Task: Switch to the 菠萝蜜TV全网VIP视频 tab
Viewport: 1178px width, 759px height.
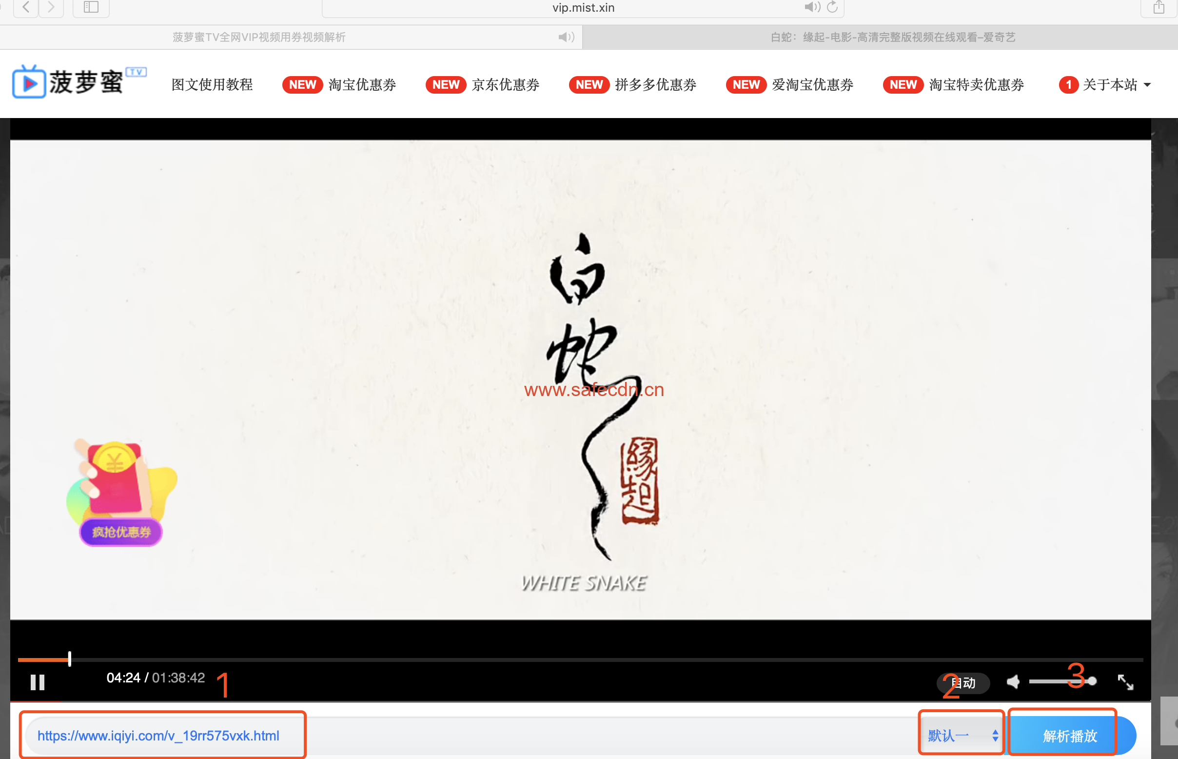Action: click(291, 37)
